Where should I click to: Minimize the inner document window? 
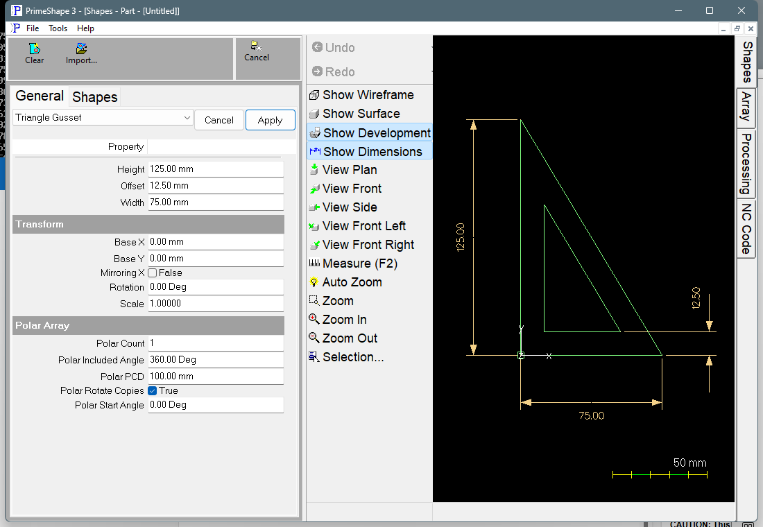point(723,28)
